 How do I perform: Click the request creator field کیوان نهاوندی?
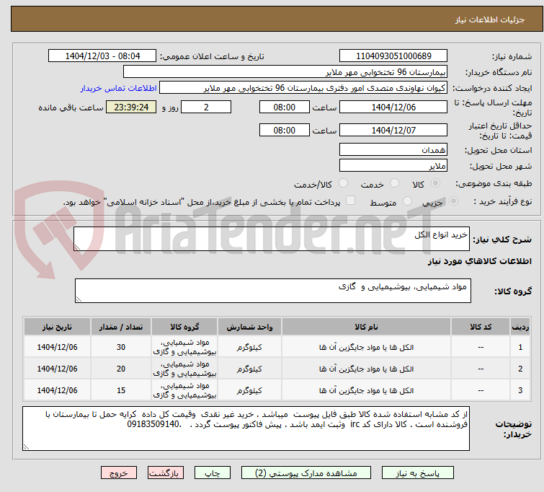click(x=303, y=88)
